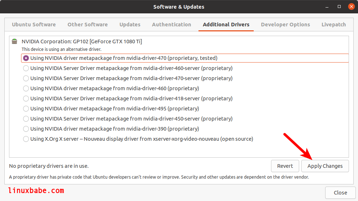Screen dimensions: 358x201
Task: Select nvidia-driver-460-server radio option
Action: click(x=26, y=68)
